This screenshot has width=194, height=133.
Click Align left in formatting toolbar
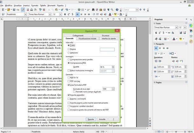pos(78,14)
